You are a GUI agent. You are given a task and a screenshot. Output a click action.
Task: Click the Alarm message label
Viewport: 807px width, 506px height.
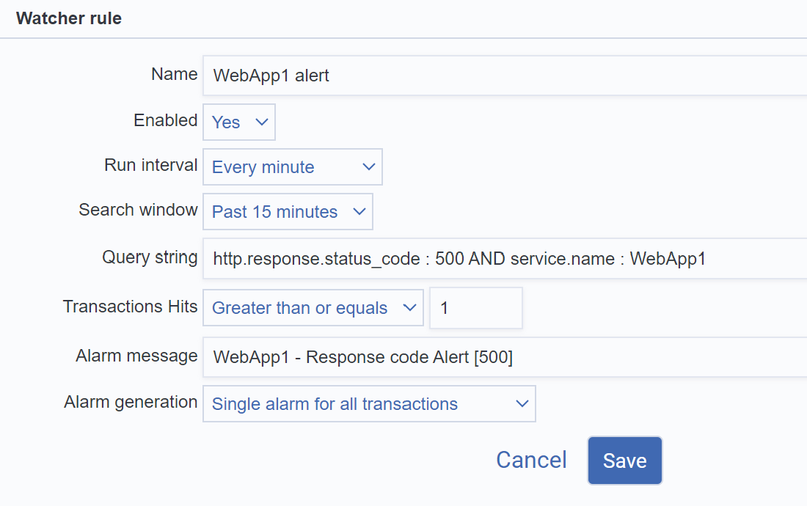click(x=136, y=356)
